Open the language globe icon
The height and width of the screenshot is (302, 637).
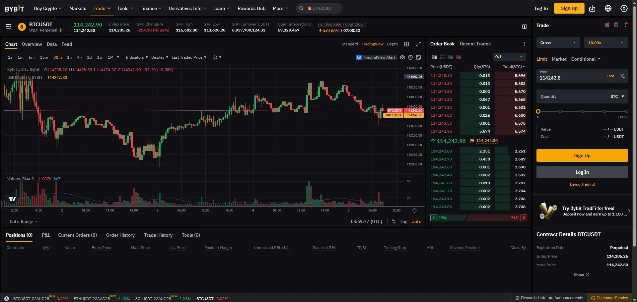pyautogui.click(x=608, y=8)
